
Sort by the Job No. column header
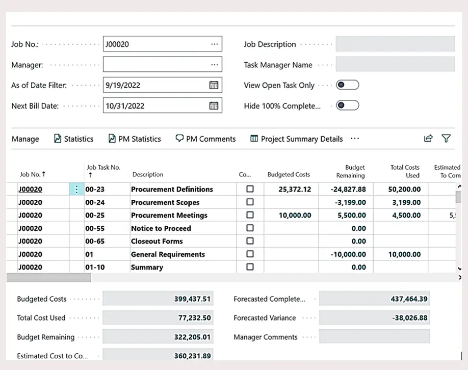[33, 174]
